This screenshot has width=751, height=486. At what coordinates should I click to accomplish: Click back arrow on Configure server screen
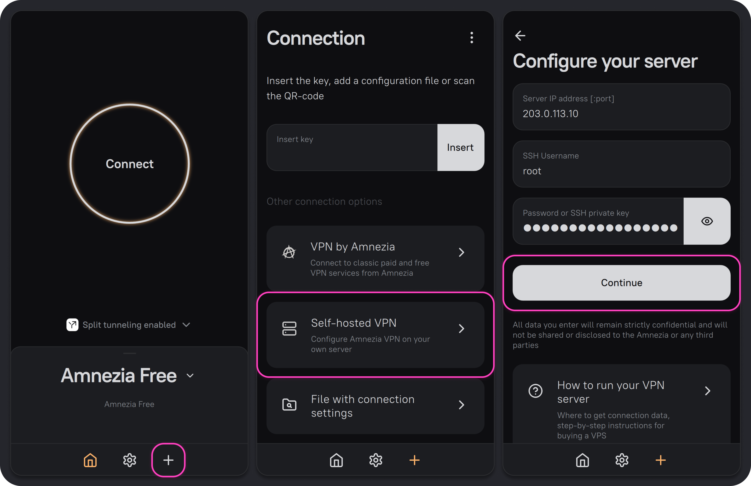[520, 35]
